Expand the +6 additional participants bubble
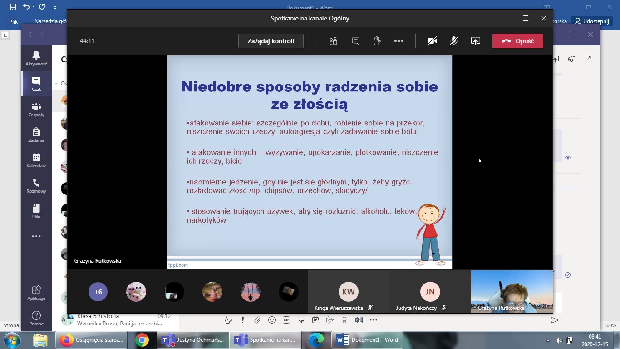The image size is (620, 349). coord(98,292)
